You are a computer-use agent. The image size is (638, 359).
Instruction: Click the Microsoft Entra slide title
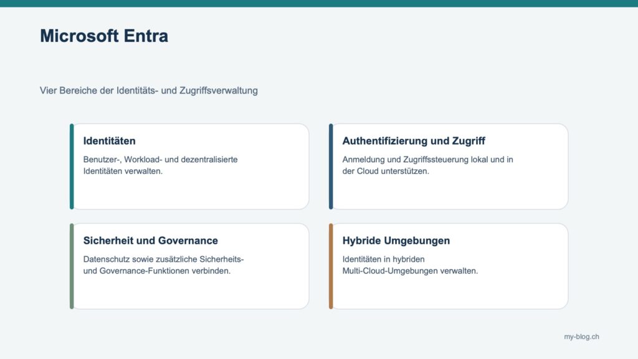click(x=104, y=36)
